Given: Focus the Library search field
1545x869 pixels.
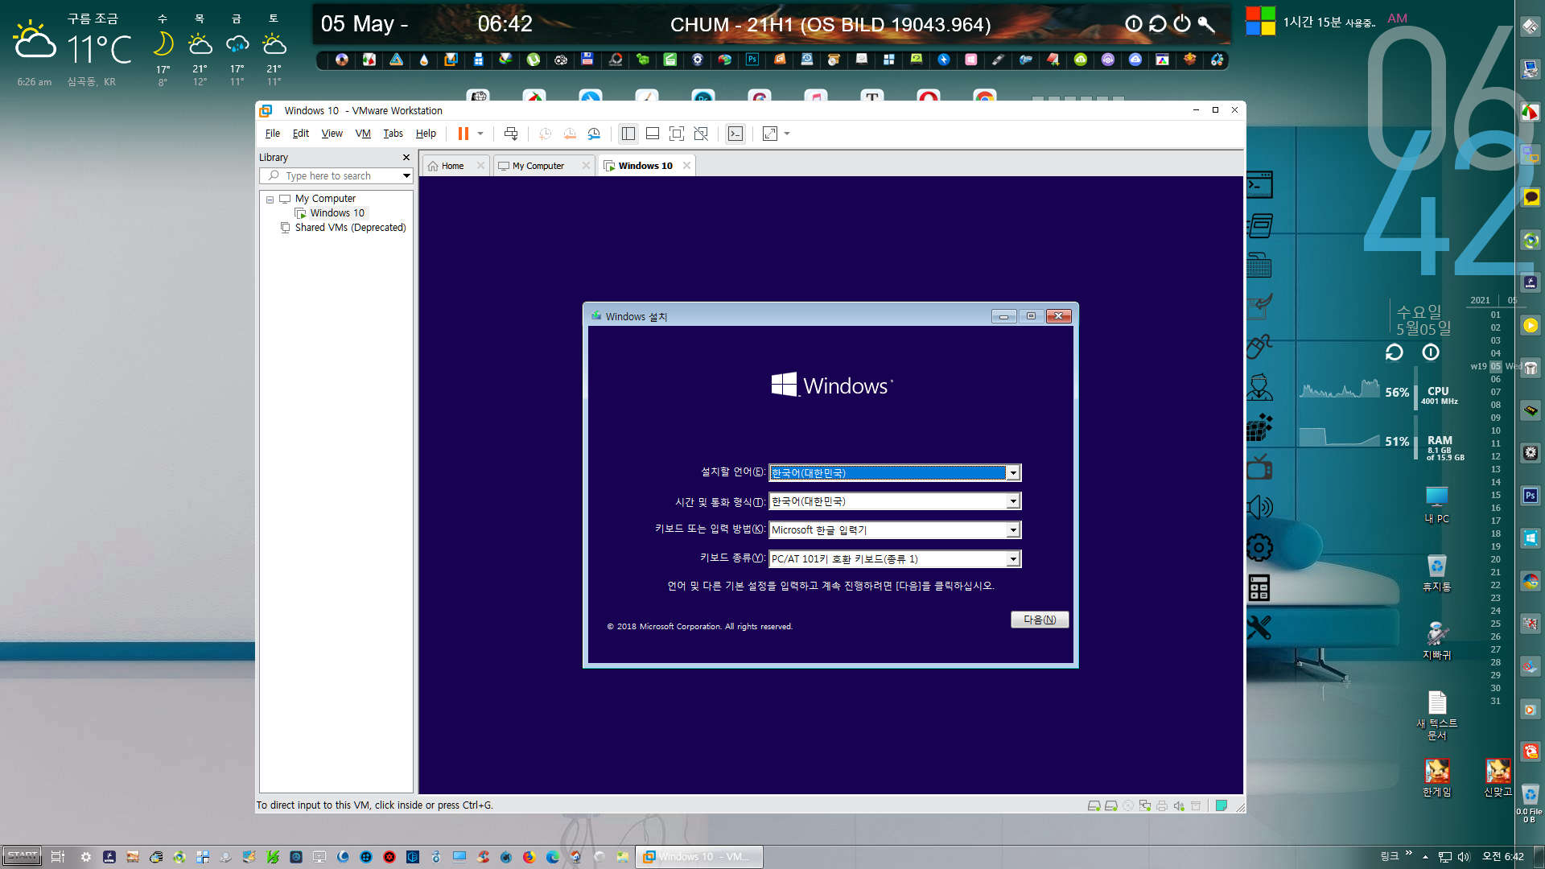Looking at the screenshot, I should pyautogui.click(x=334, y=175).
